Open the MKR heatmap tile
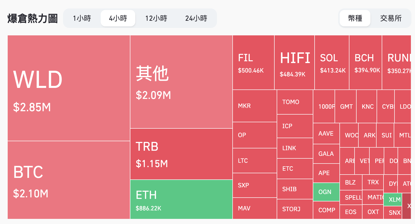 pyautogui.click(x=255, y=106)
